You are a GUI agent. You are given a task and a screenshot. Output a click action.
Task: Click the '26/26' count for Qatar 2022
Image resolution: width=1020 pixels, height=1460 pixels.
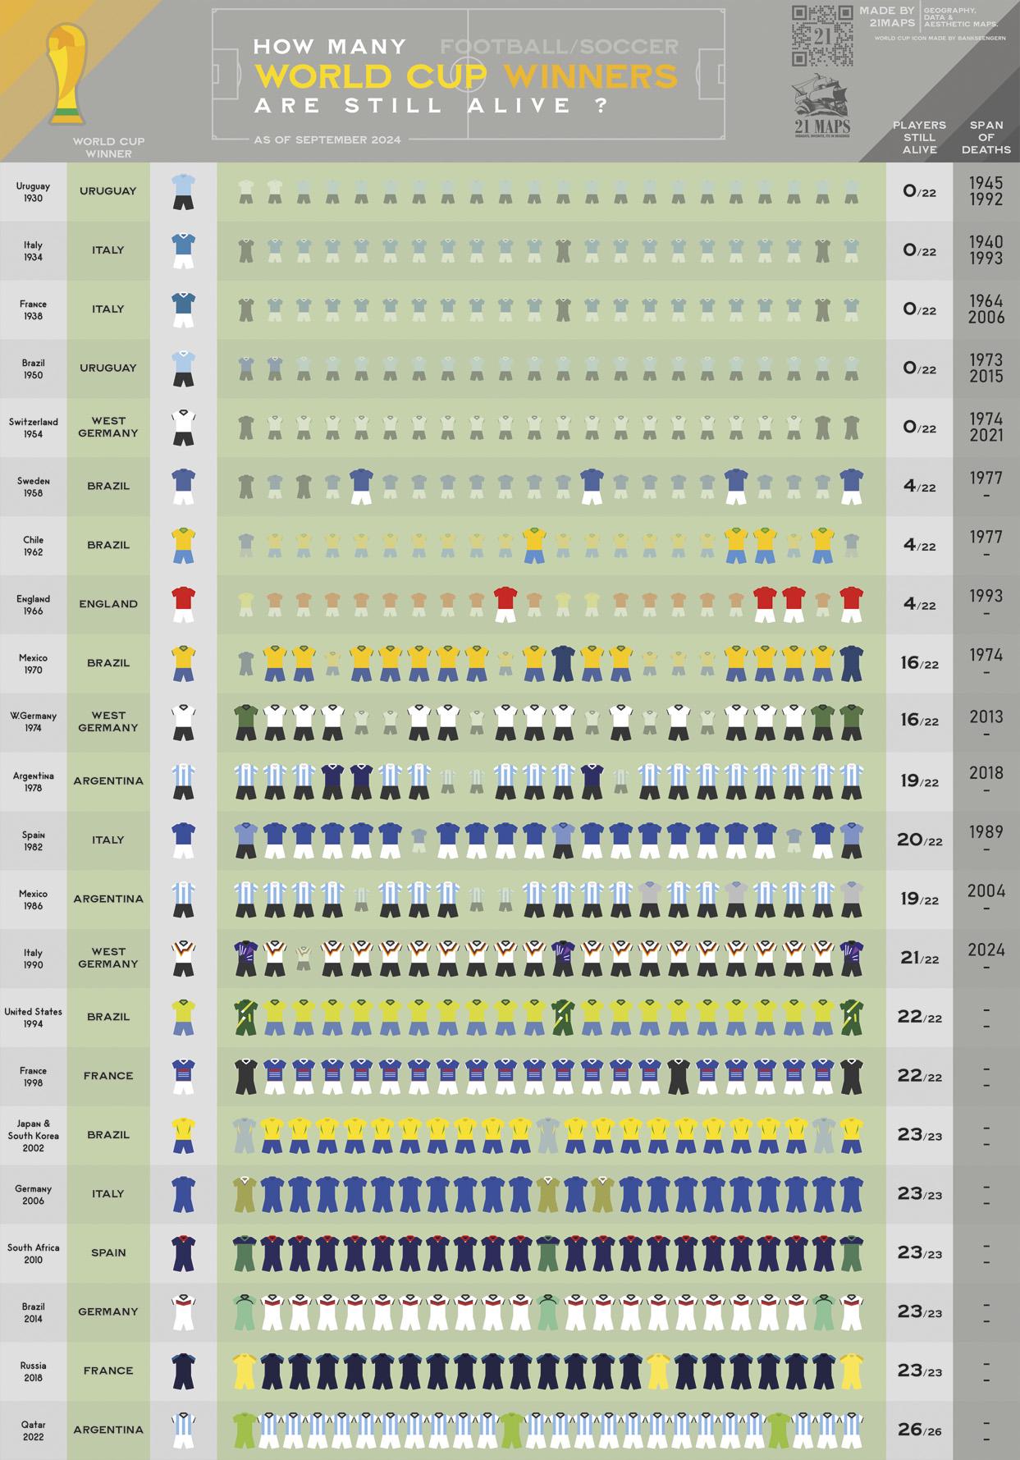tap(919, 1430)
